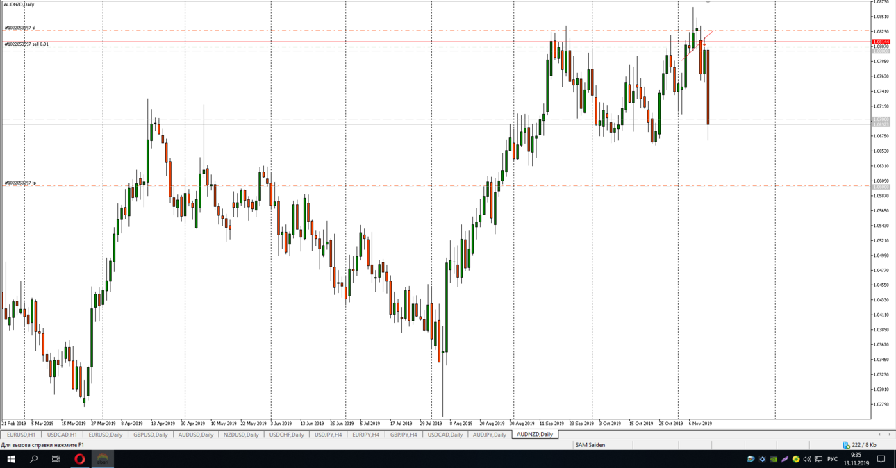The width and height of the screenshot is (896, 468).
Task: Click the 1.06000 take profit price label
Action: [x=881, y=187]
